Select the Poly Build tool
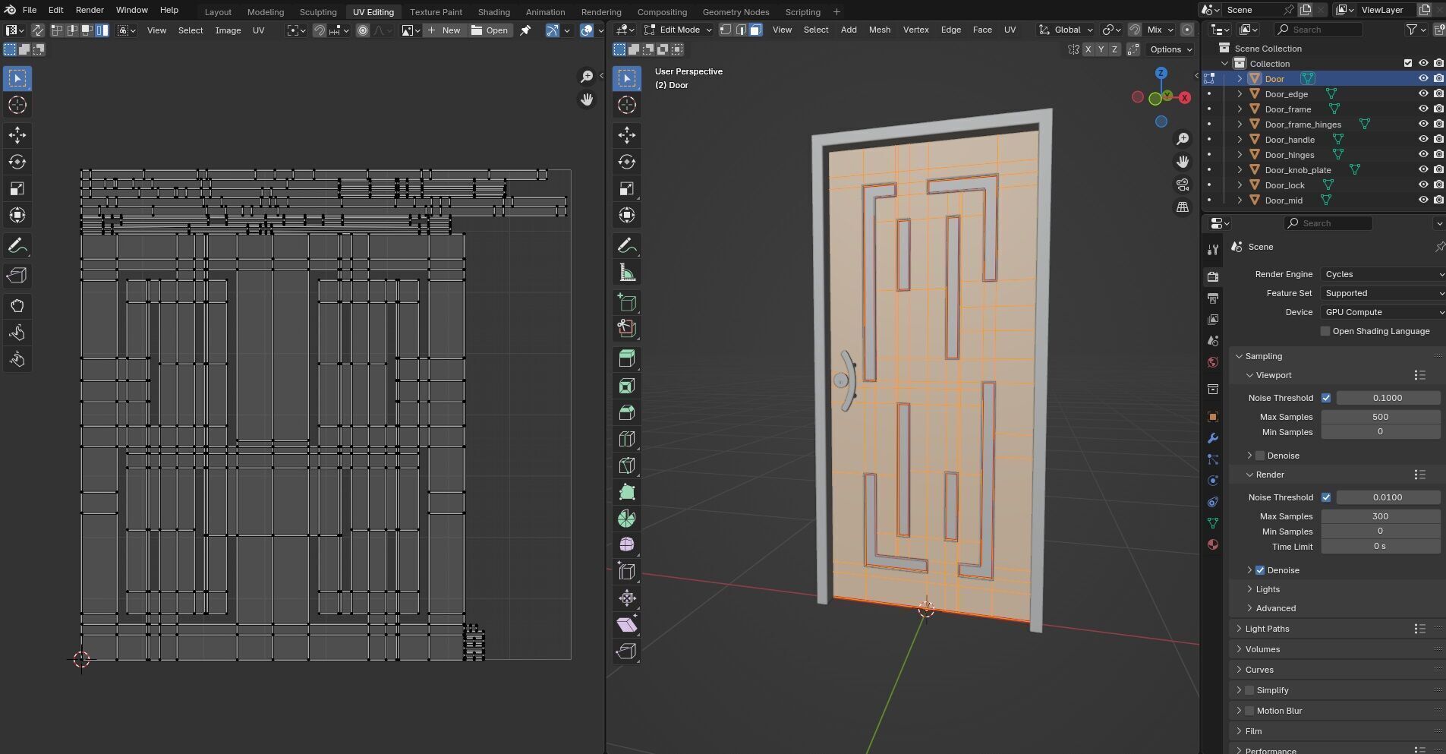Image resolution: width=1446 pixels, height=754 pixels. tap(627, 492)
